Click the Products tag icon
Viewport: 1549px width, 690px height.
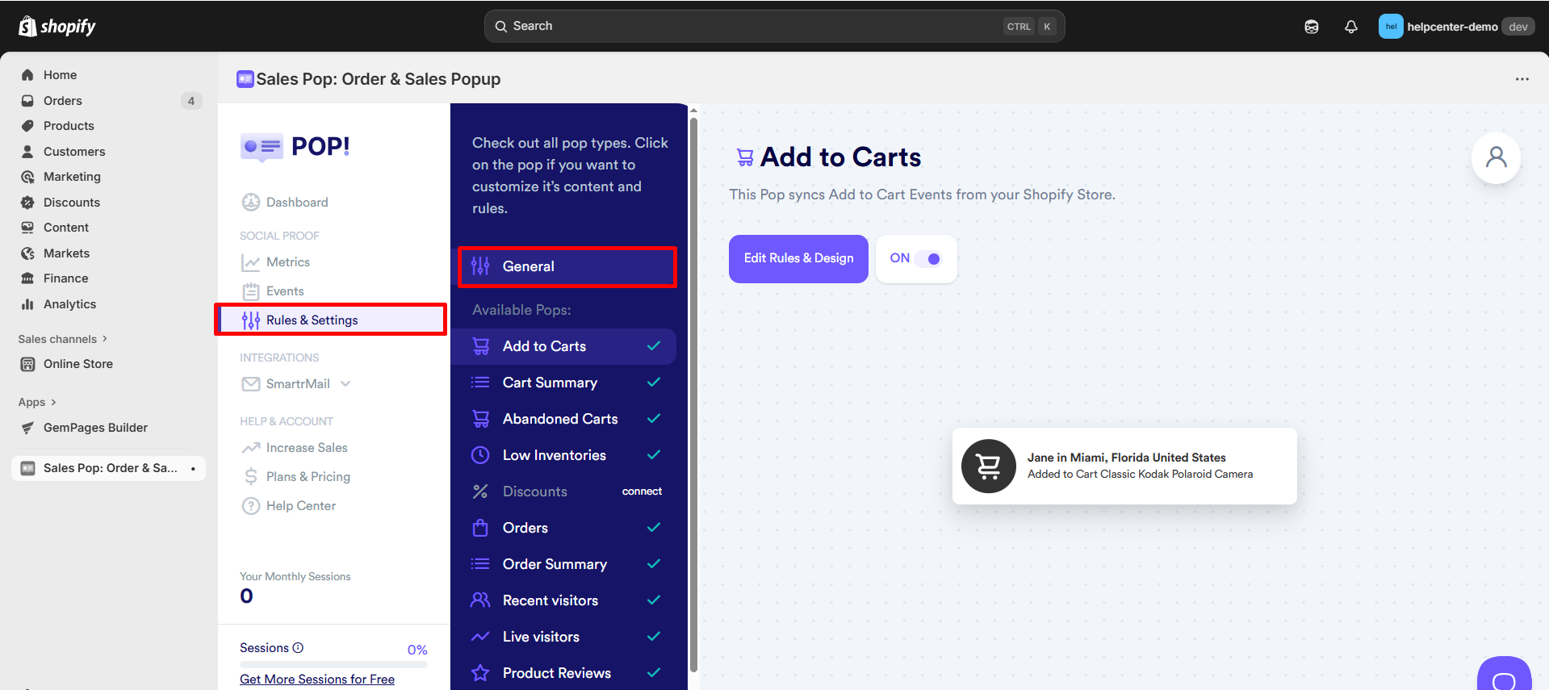coord(27,126)
